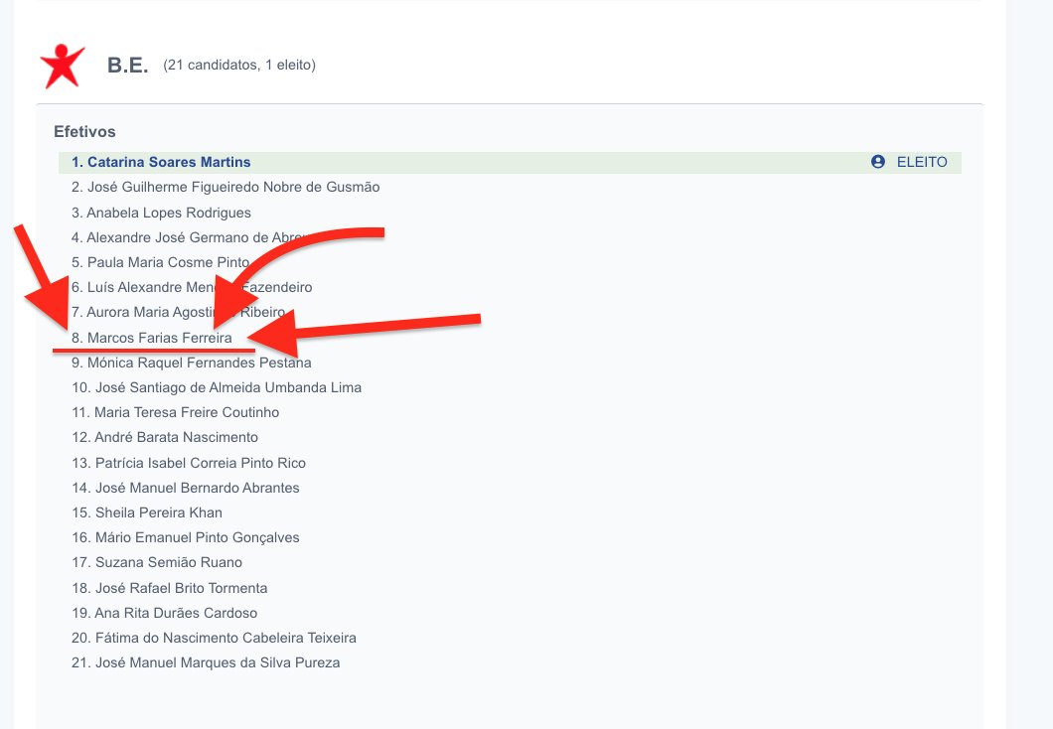This screenshot has height=729, width=1053.
Task: Select candidate 1. Catarina Soares Martins
Action: [x=161, y=162]
